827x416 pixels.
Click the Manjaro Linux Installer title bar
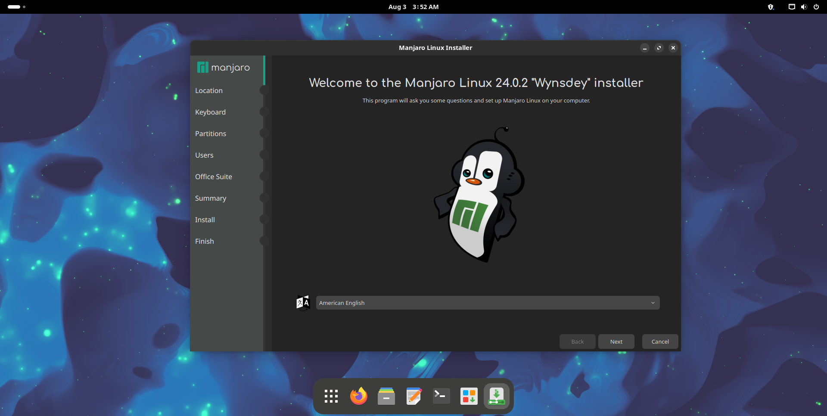click(x=435, y=48)
